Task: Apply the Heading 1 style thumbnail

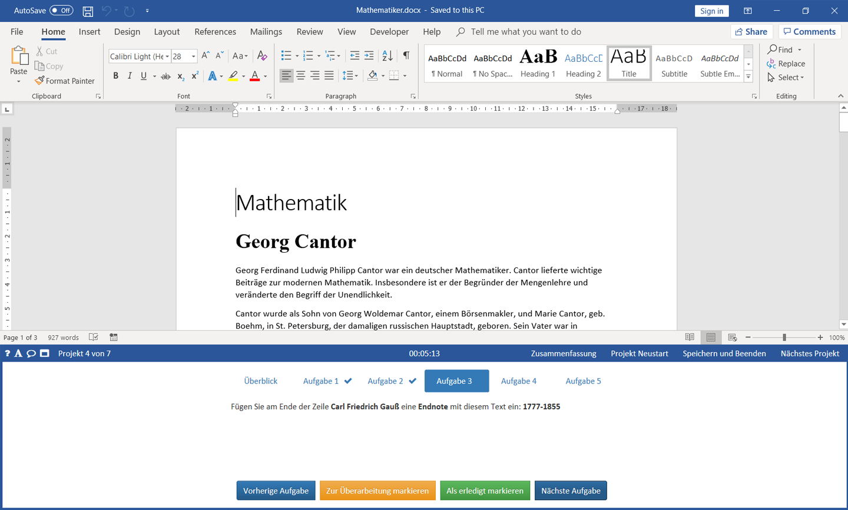Action: [538, 64]
